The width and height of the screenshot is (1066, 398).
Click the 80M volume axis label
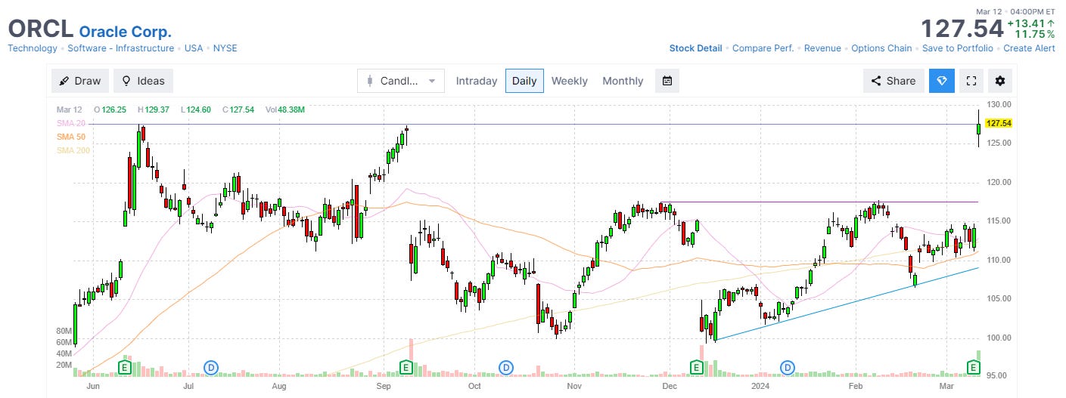point(63,332)
